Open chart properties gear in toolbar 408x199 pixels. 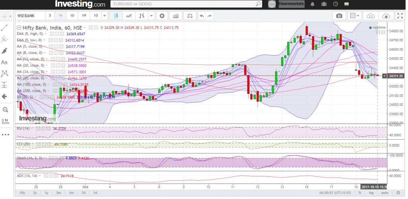162,16
